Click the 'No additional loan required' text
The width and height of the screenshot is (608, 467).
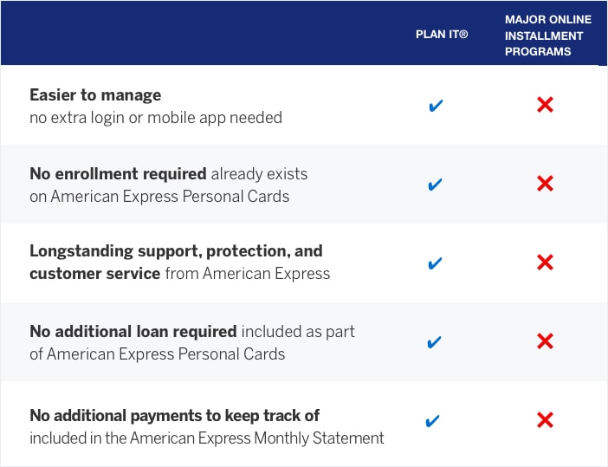pos(133,331)
